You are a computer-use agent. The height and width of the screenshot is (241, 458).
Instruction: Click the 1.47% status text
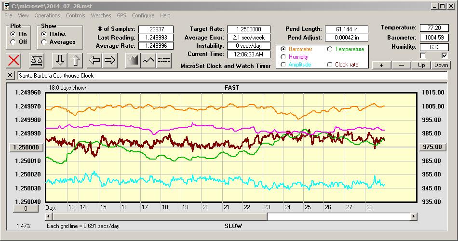click(23, 226)
